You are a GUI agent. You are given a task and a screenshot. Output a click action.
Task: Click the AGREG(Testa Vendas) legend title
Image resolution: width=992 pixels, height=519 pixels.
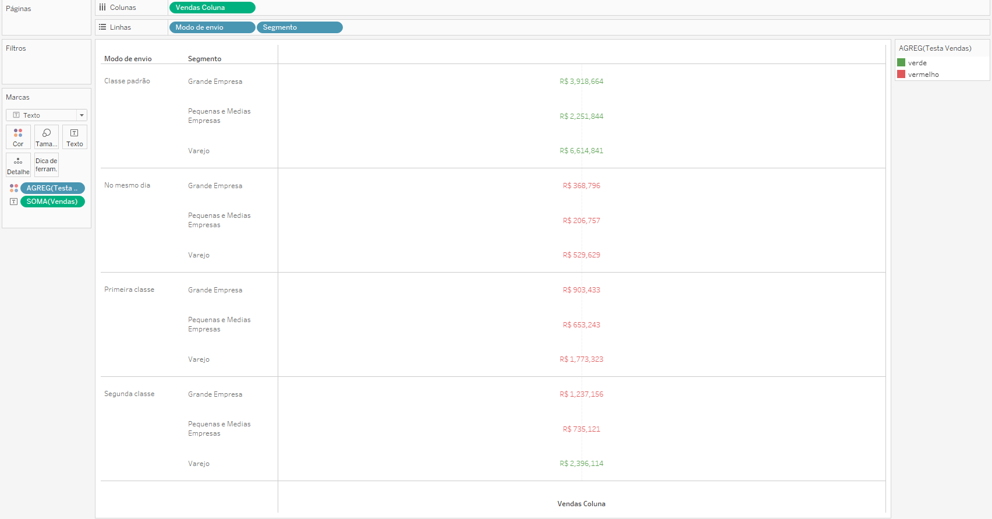(x=935, y=48)
